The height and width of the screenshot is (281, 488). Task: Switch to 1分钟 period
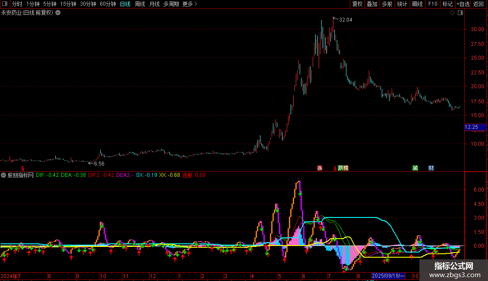coord(33,4)
